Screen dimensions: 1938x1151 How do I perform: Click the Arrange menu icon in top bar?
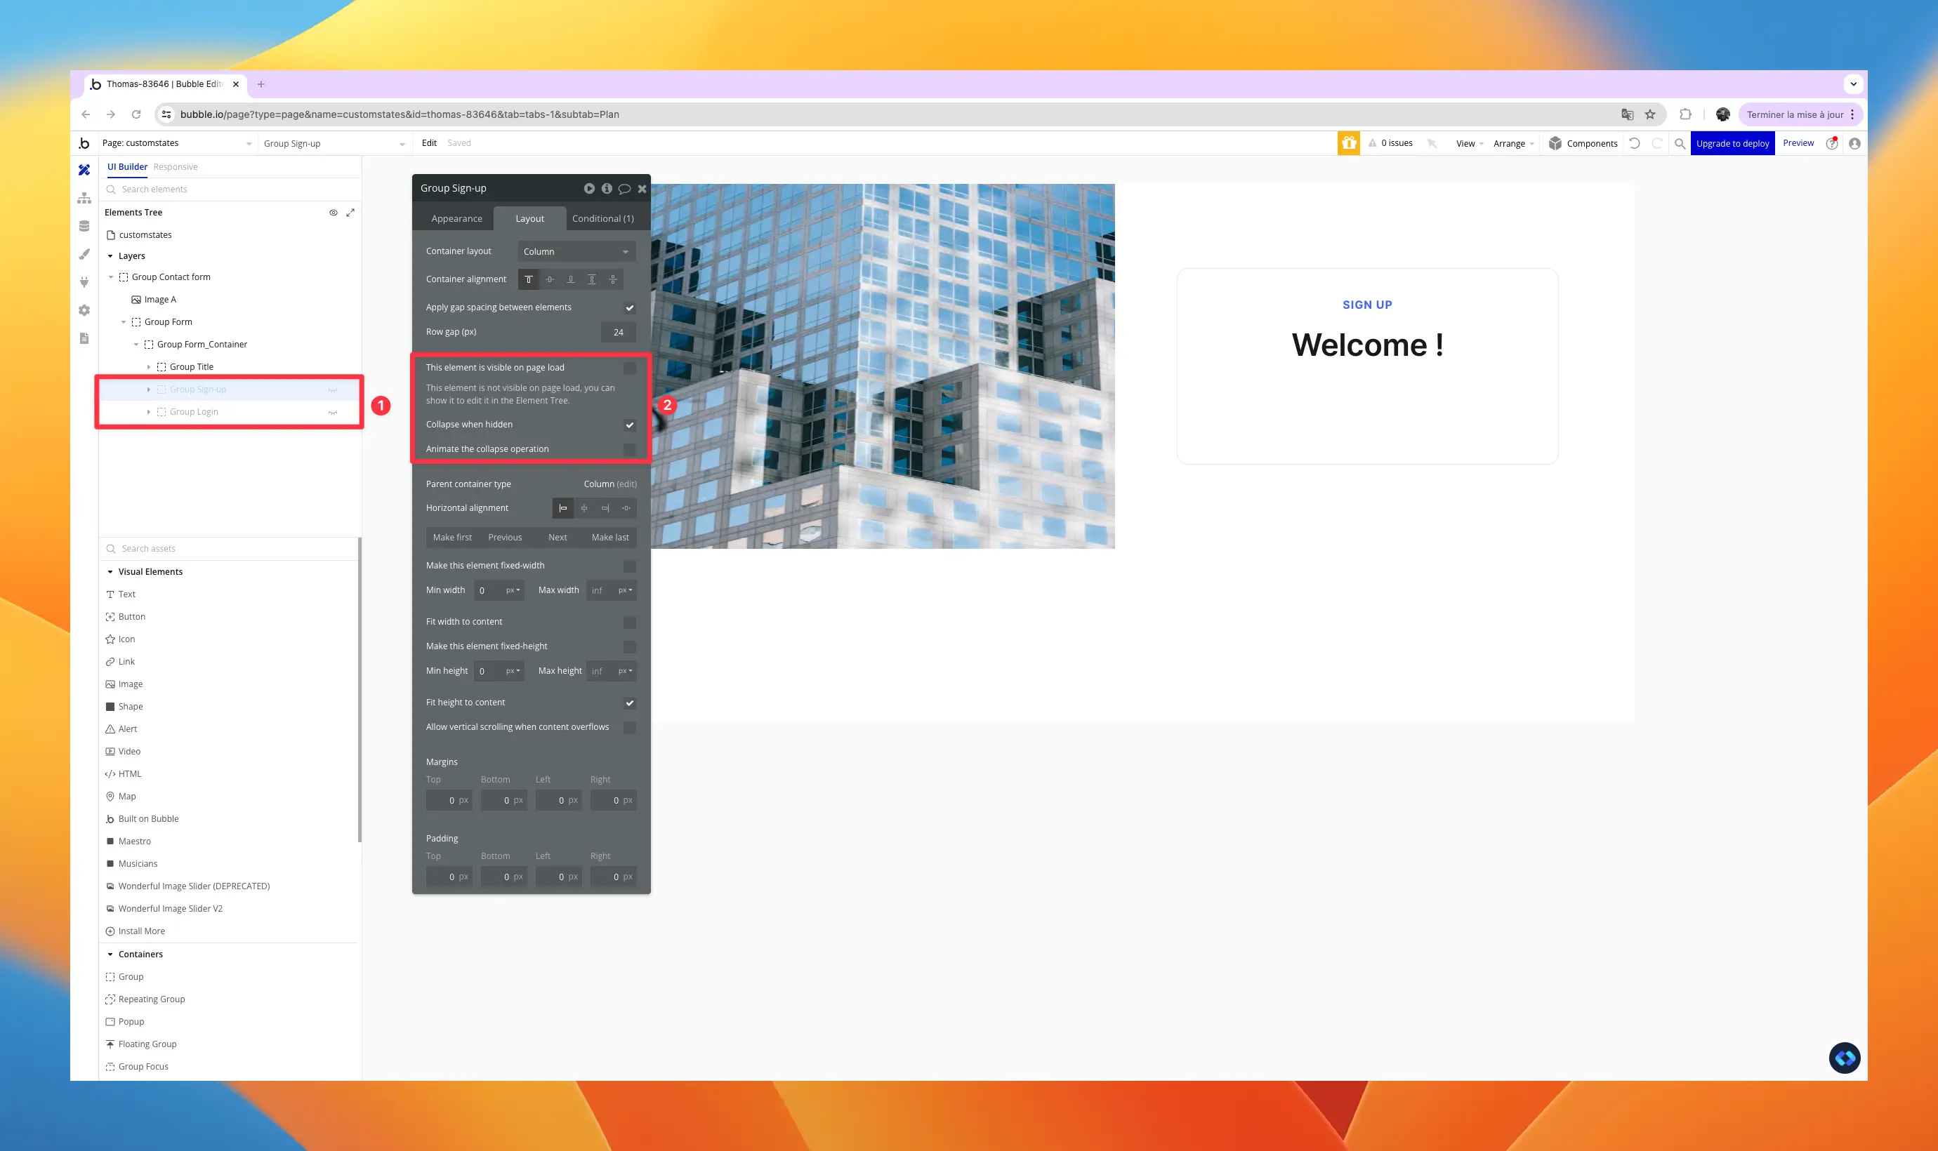pos(1508,142)
